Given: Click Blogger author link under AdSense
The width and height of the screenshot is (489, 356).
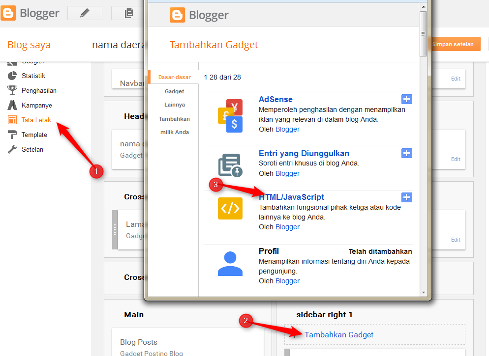Looking at the screenshot, I should [x=287, y=129].
